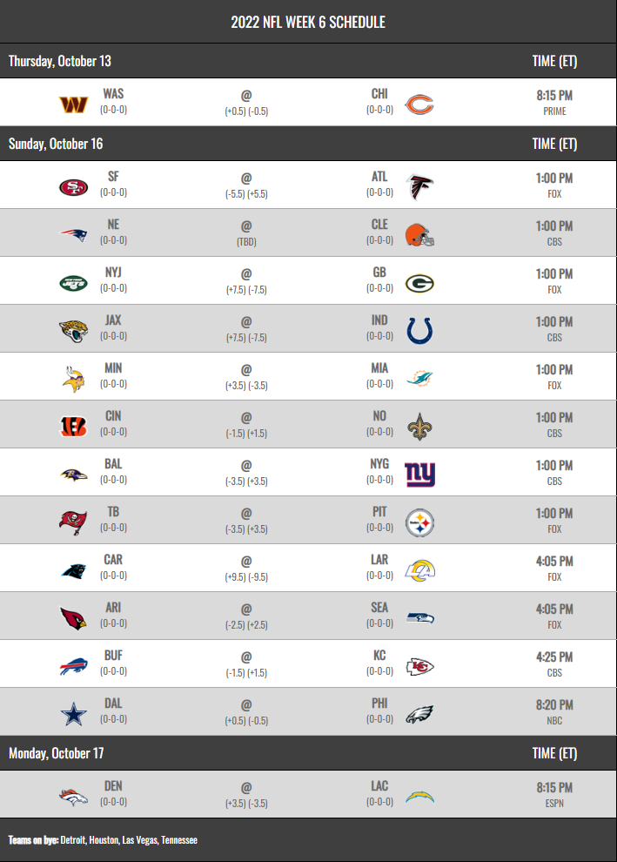The image size is (617, 862).
Task: Click the BUF team abbreviation
Action: click(x=113, y=656)
